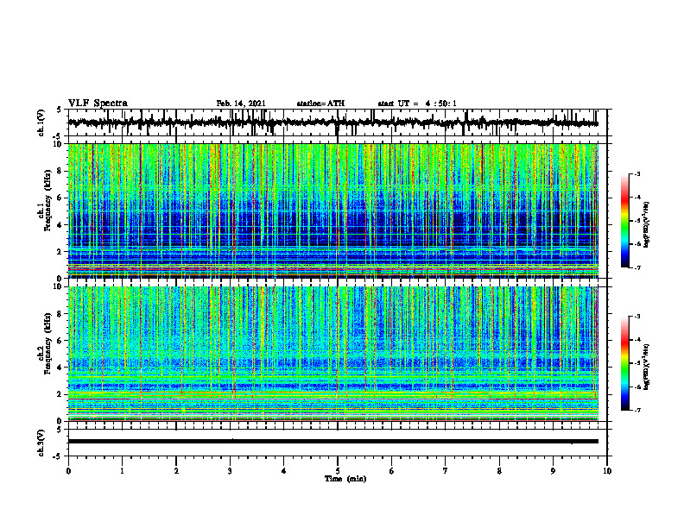
Task: Click the ch.1 voltage waveform trace
Action: pyautogui.click(x=332, y=123)
